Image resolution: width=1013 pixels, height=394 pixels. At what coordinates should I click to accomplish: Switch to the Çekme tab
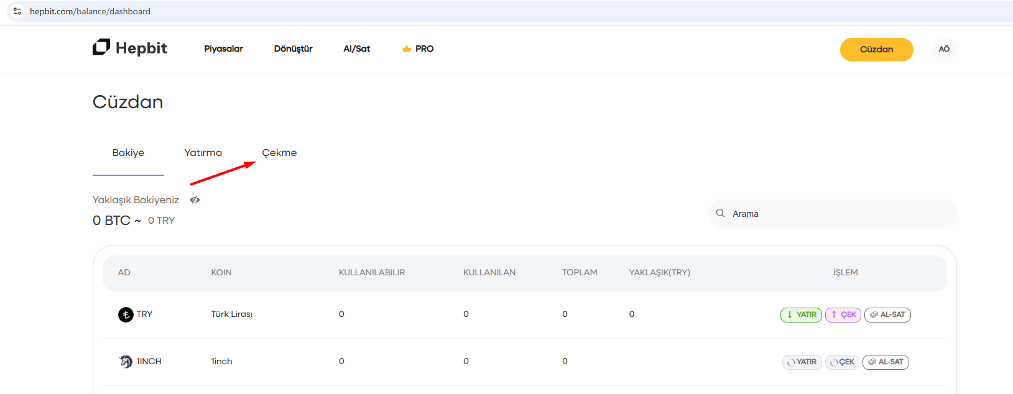[x=279, y=153]
